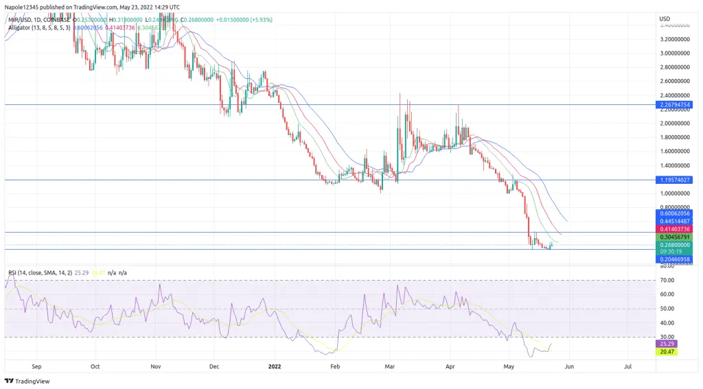The height and width of the screenshot is (389, 703).
Task: Click the RSI 50.00 axis level
Action: (667, 309)
